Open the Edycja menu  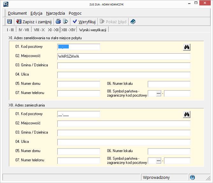click(x=36, y=13)
